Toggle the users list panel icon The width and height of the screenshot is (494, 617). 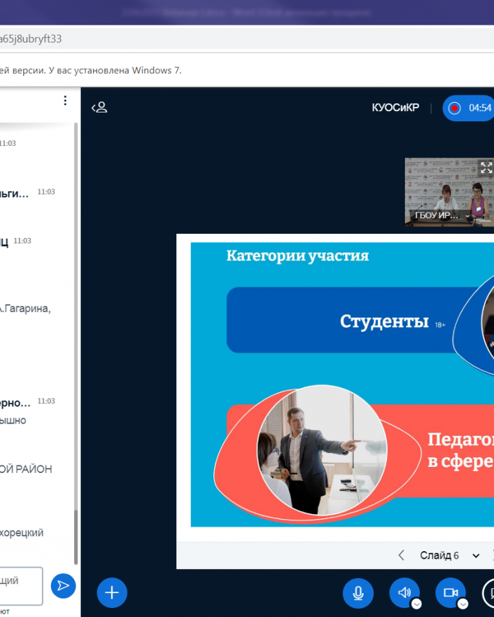[x=100, y=108]
